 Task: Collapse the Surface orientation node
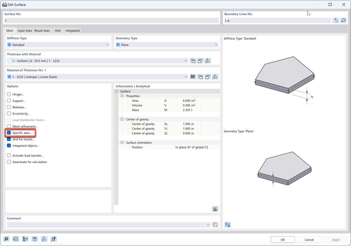click(122, 143)
